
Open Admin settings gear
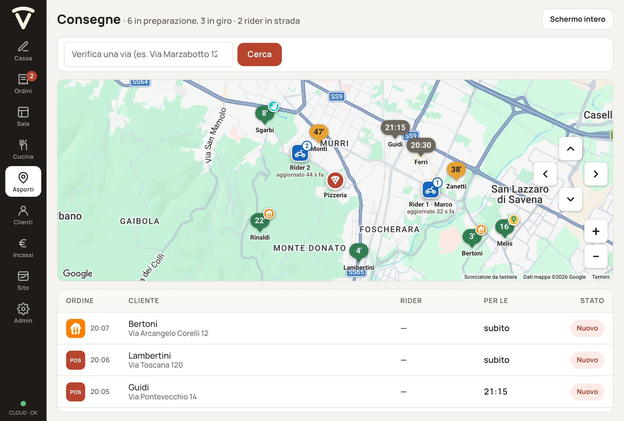23,313
